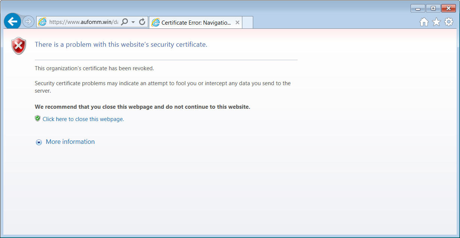The height and width of the screenshot is (238, 460).
Task: Click the green shield beside close link
Action: (x=37, y=118)
